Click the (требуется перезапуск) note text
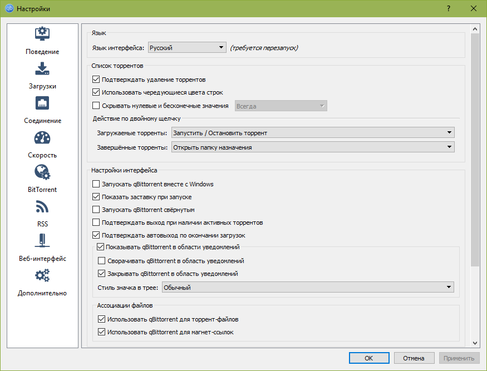This screenshot has width=487, height=371. 264,48
